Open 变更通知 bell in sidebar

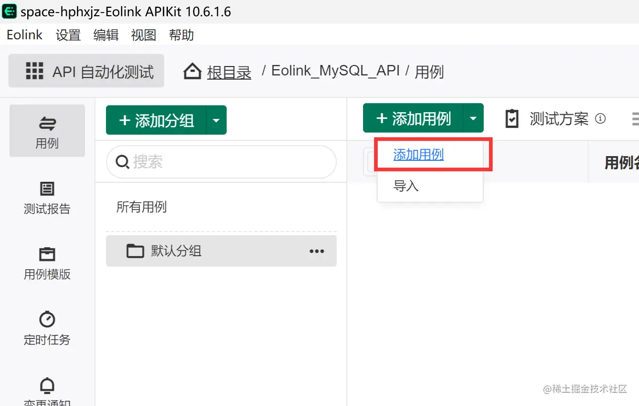[47, 392]
